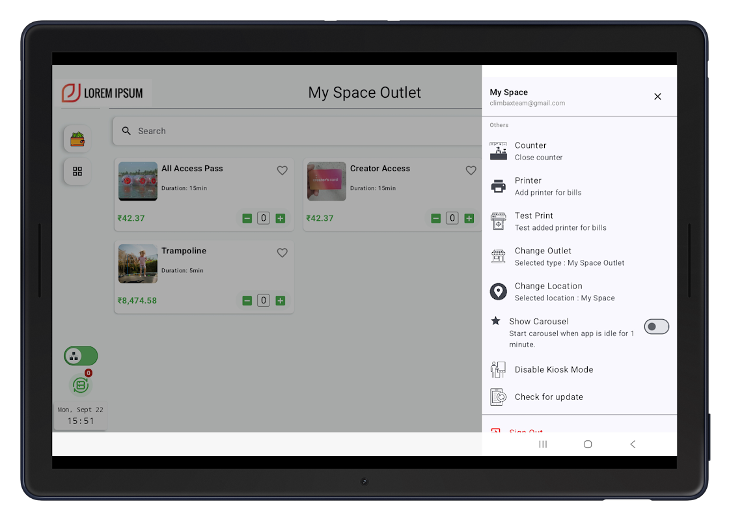Focus the Search input field

tap(297, 131)
